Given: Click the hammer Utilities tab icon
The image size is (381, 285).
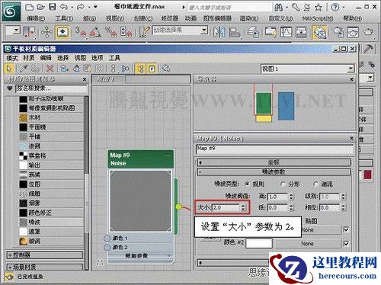Looking at the screenshot, I should pos(368,49).
